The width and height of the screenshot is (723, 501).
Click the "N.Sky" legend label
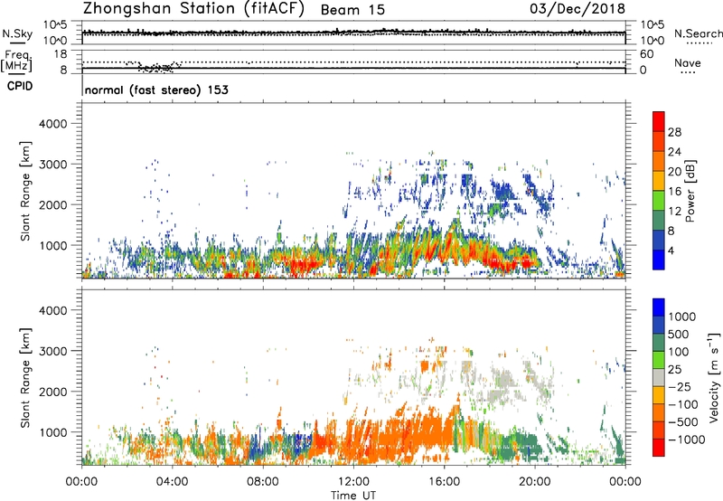coord(17,33)
